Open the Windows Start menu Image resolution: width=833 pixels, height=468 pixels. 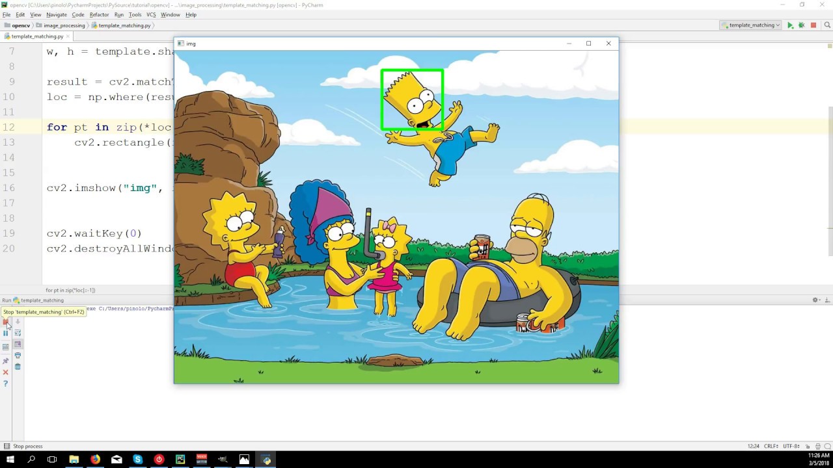(x=10, y=460)
